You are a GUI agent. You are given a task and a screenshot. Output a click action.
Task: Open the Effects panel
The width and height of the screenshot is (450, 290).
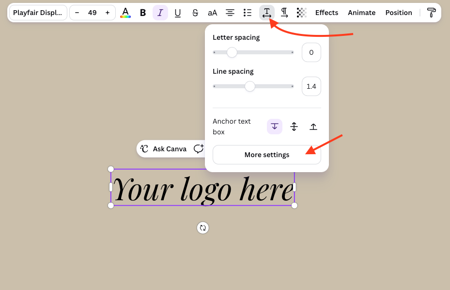pyautogui.click(x=326, y=13)
